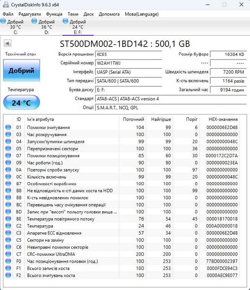Click the standard field ATA8-ACS version 4
Viewport: 250px width, 290px height.
point(171,99)
